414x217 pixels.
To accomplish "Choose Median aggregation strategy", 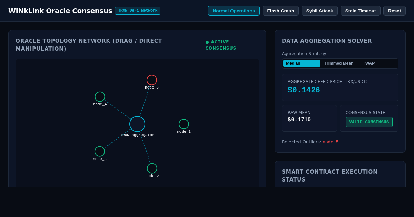I will 302,63.
